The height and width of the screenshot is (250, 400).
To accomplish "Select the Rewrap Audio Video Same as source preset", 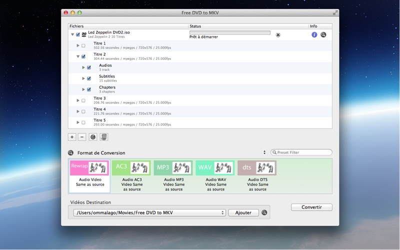I will 89,176.
